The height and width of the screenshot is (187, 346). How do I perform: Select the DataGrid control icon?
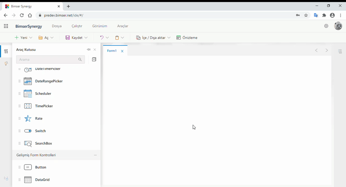pyautogui.click(x=28, y=180)
